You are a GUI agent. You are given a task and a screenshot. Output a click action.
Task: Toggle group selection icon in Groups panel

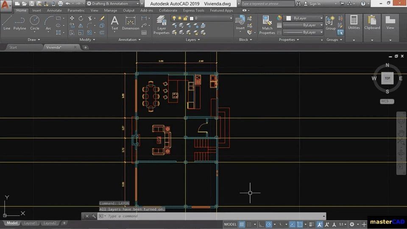pyautogui.click(x=340, y=33)
